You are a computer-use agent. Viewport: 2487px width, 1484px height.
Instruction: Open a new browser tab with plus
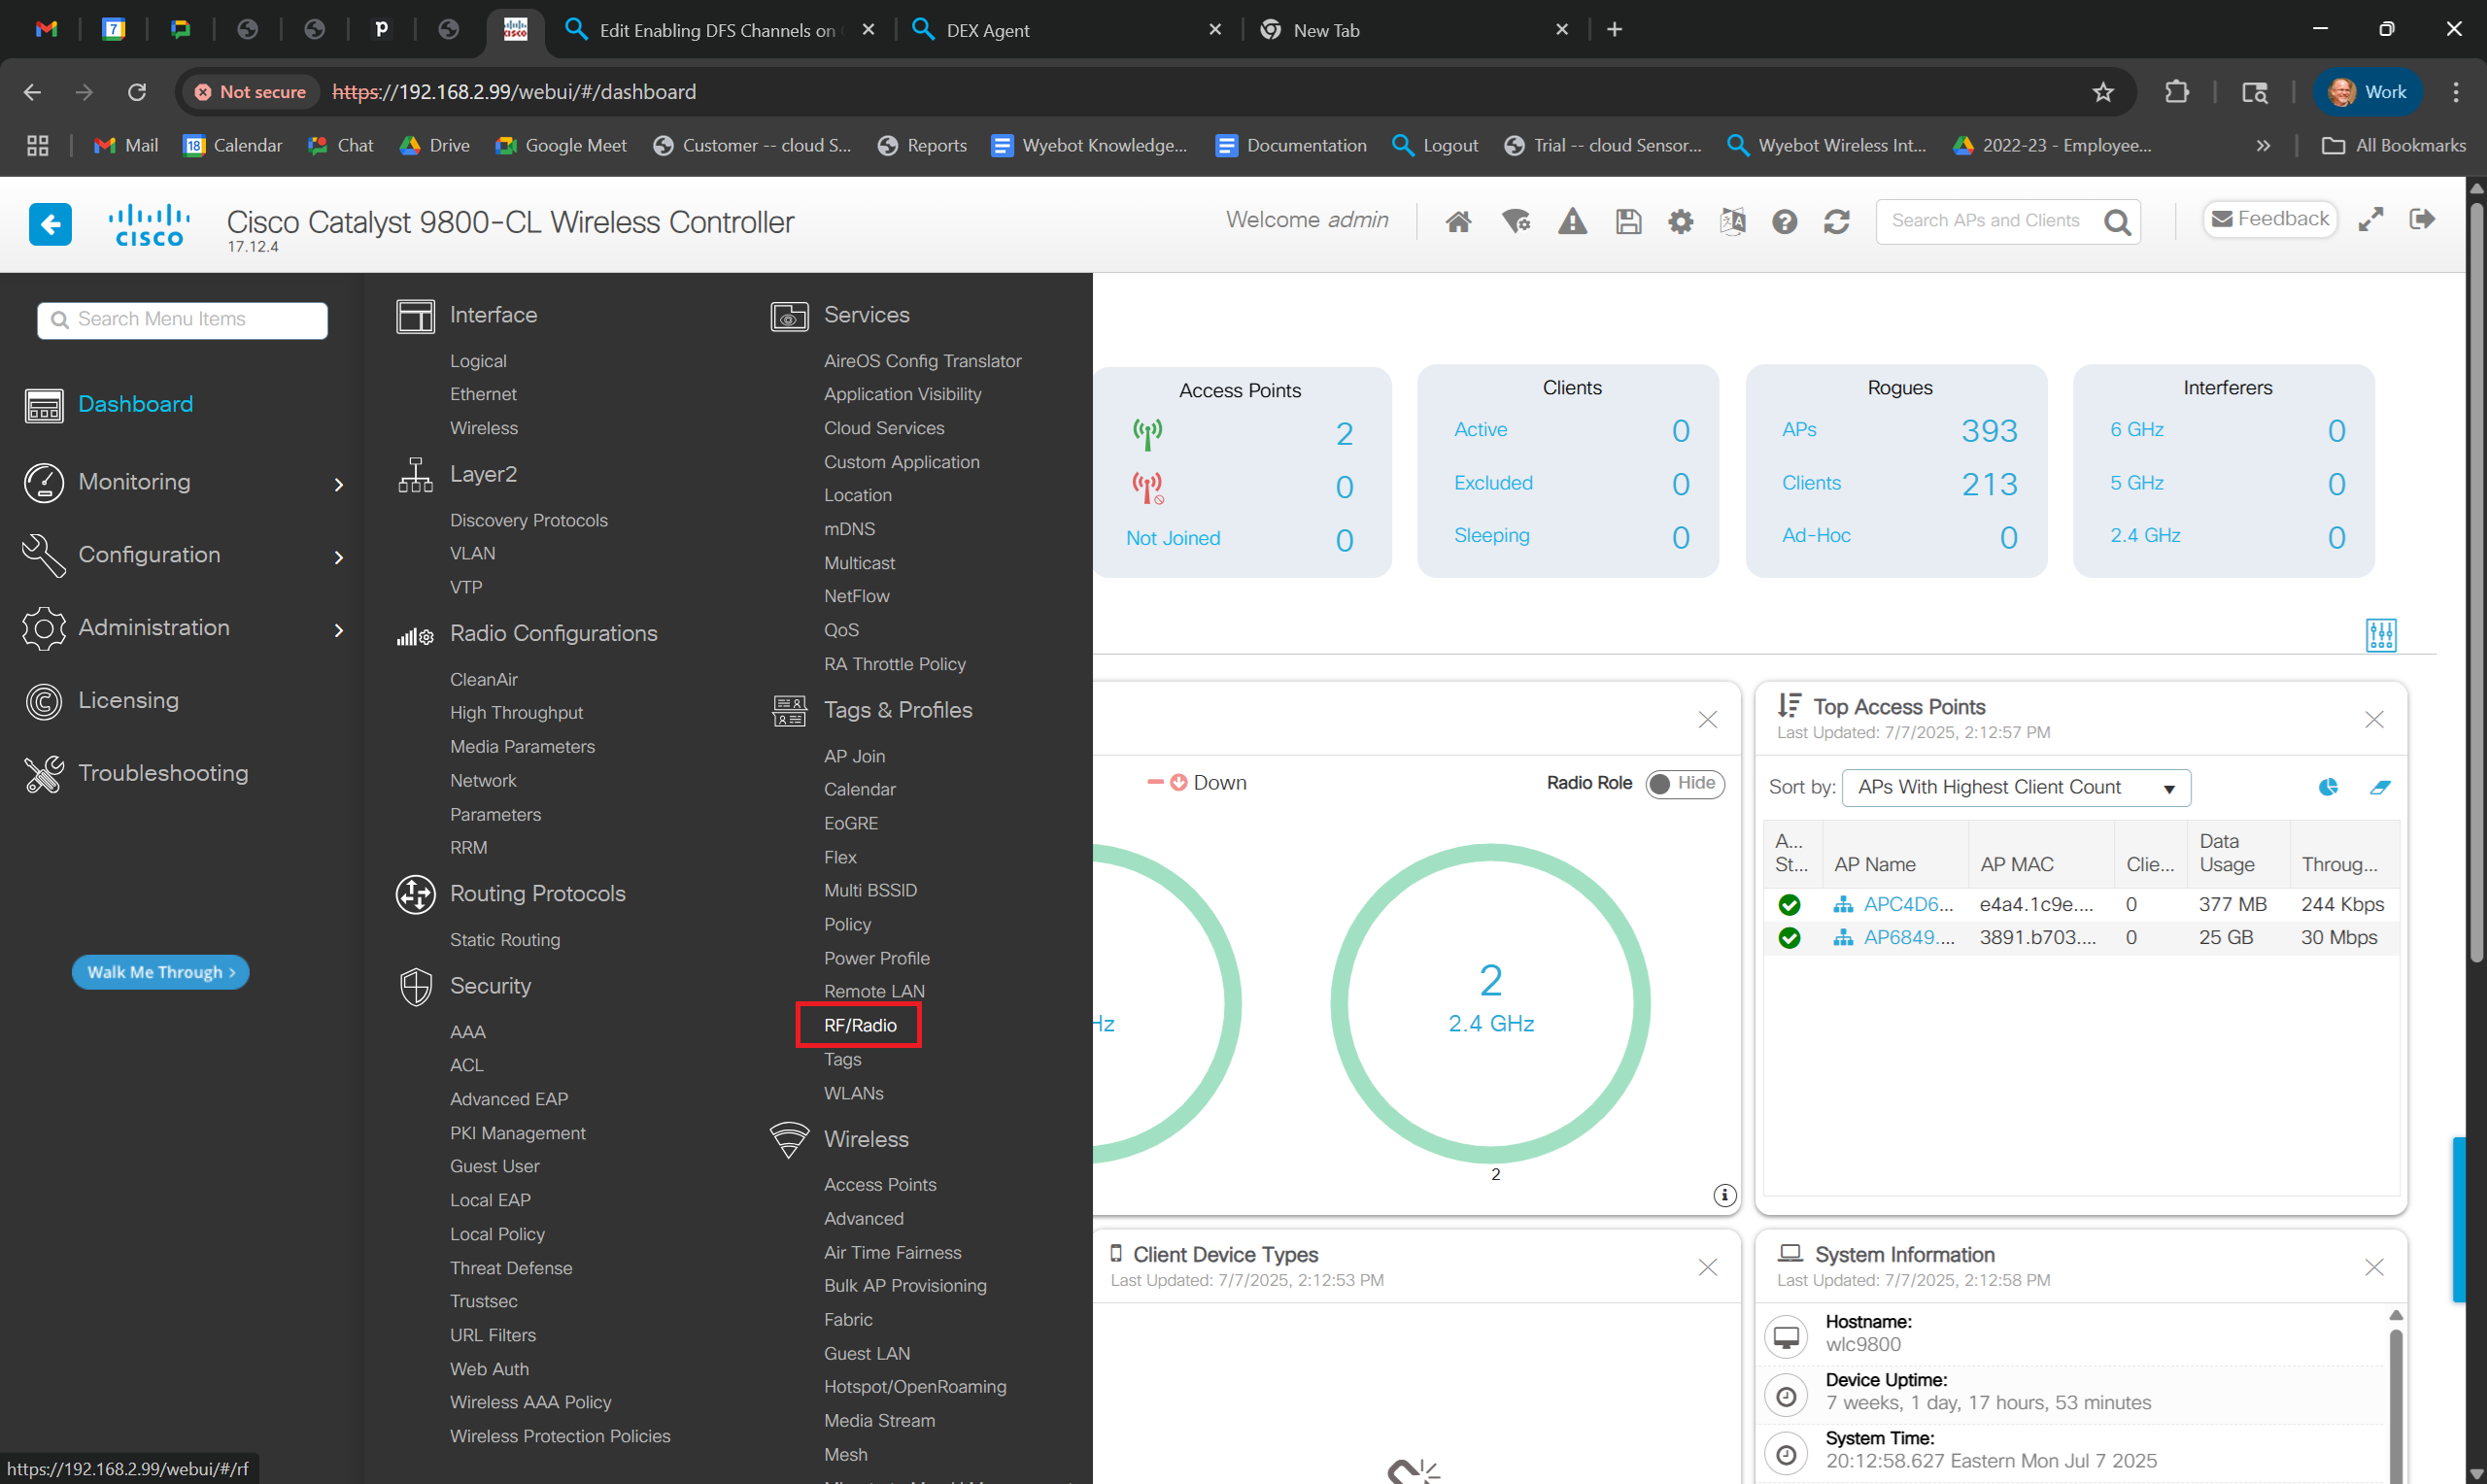point(1614,30)
